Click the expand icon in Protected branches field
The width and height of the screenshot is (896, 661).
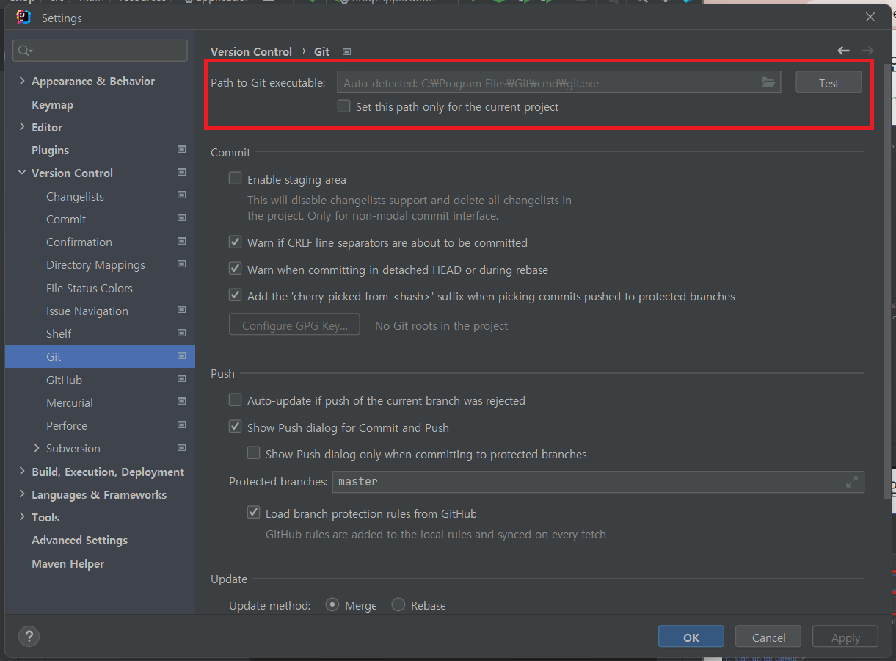[x=851, y=482]
